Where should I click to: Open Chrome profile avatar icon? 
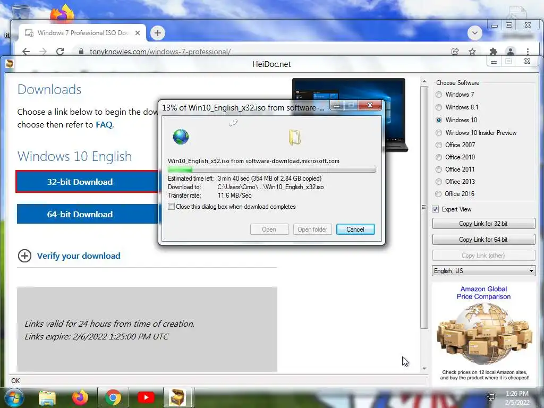511,52
